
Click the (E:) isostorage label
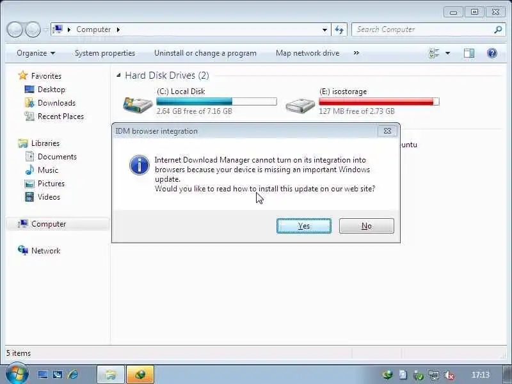coord(343,92)
